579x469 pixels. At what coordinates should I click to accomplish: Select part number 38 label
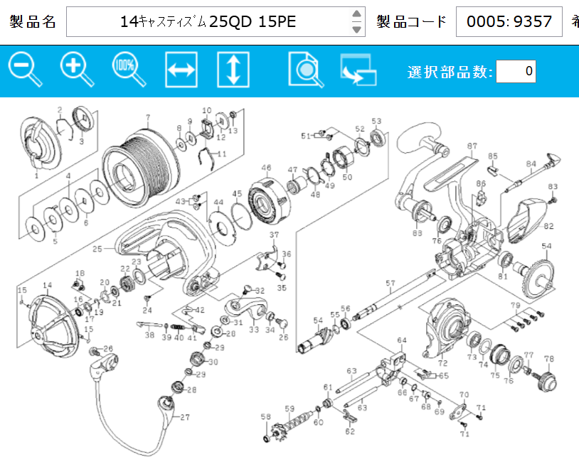149,335
